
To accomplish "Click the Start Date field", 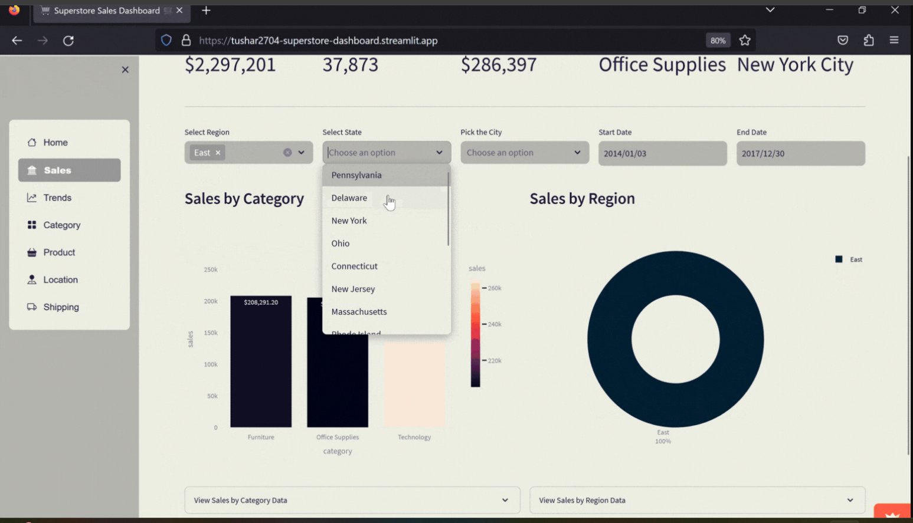I will click(663, 153).
